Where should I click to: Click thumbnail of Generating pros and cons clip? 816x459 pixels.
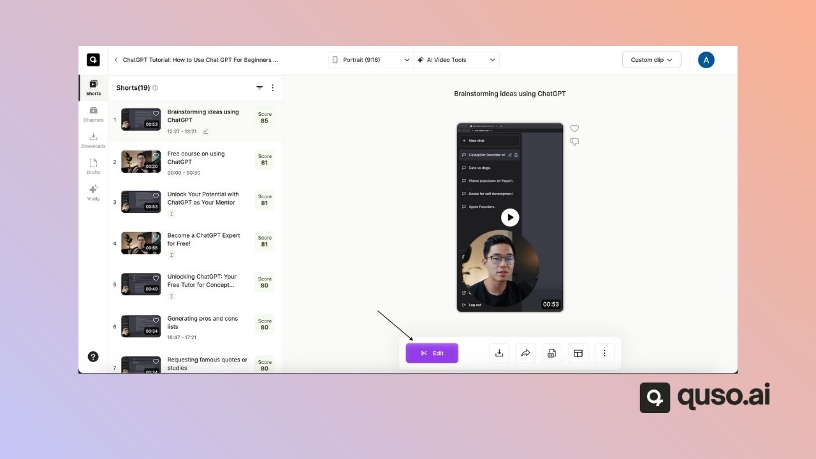pyautogui.click(x=141, y=326)
